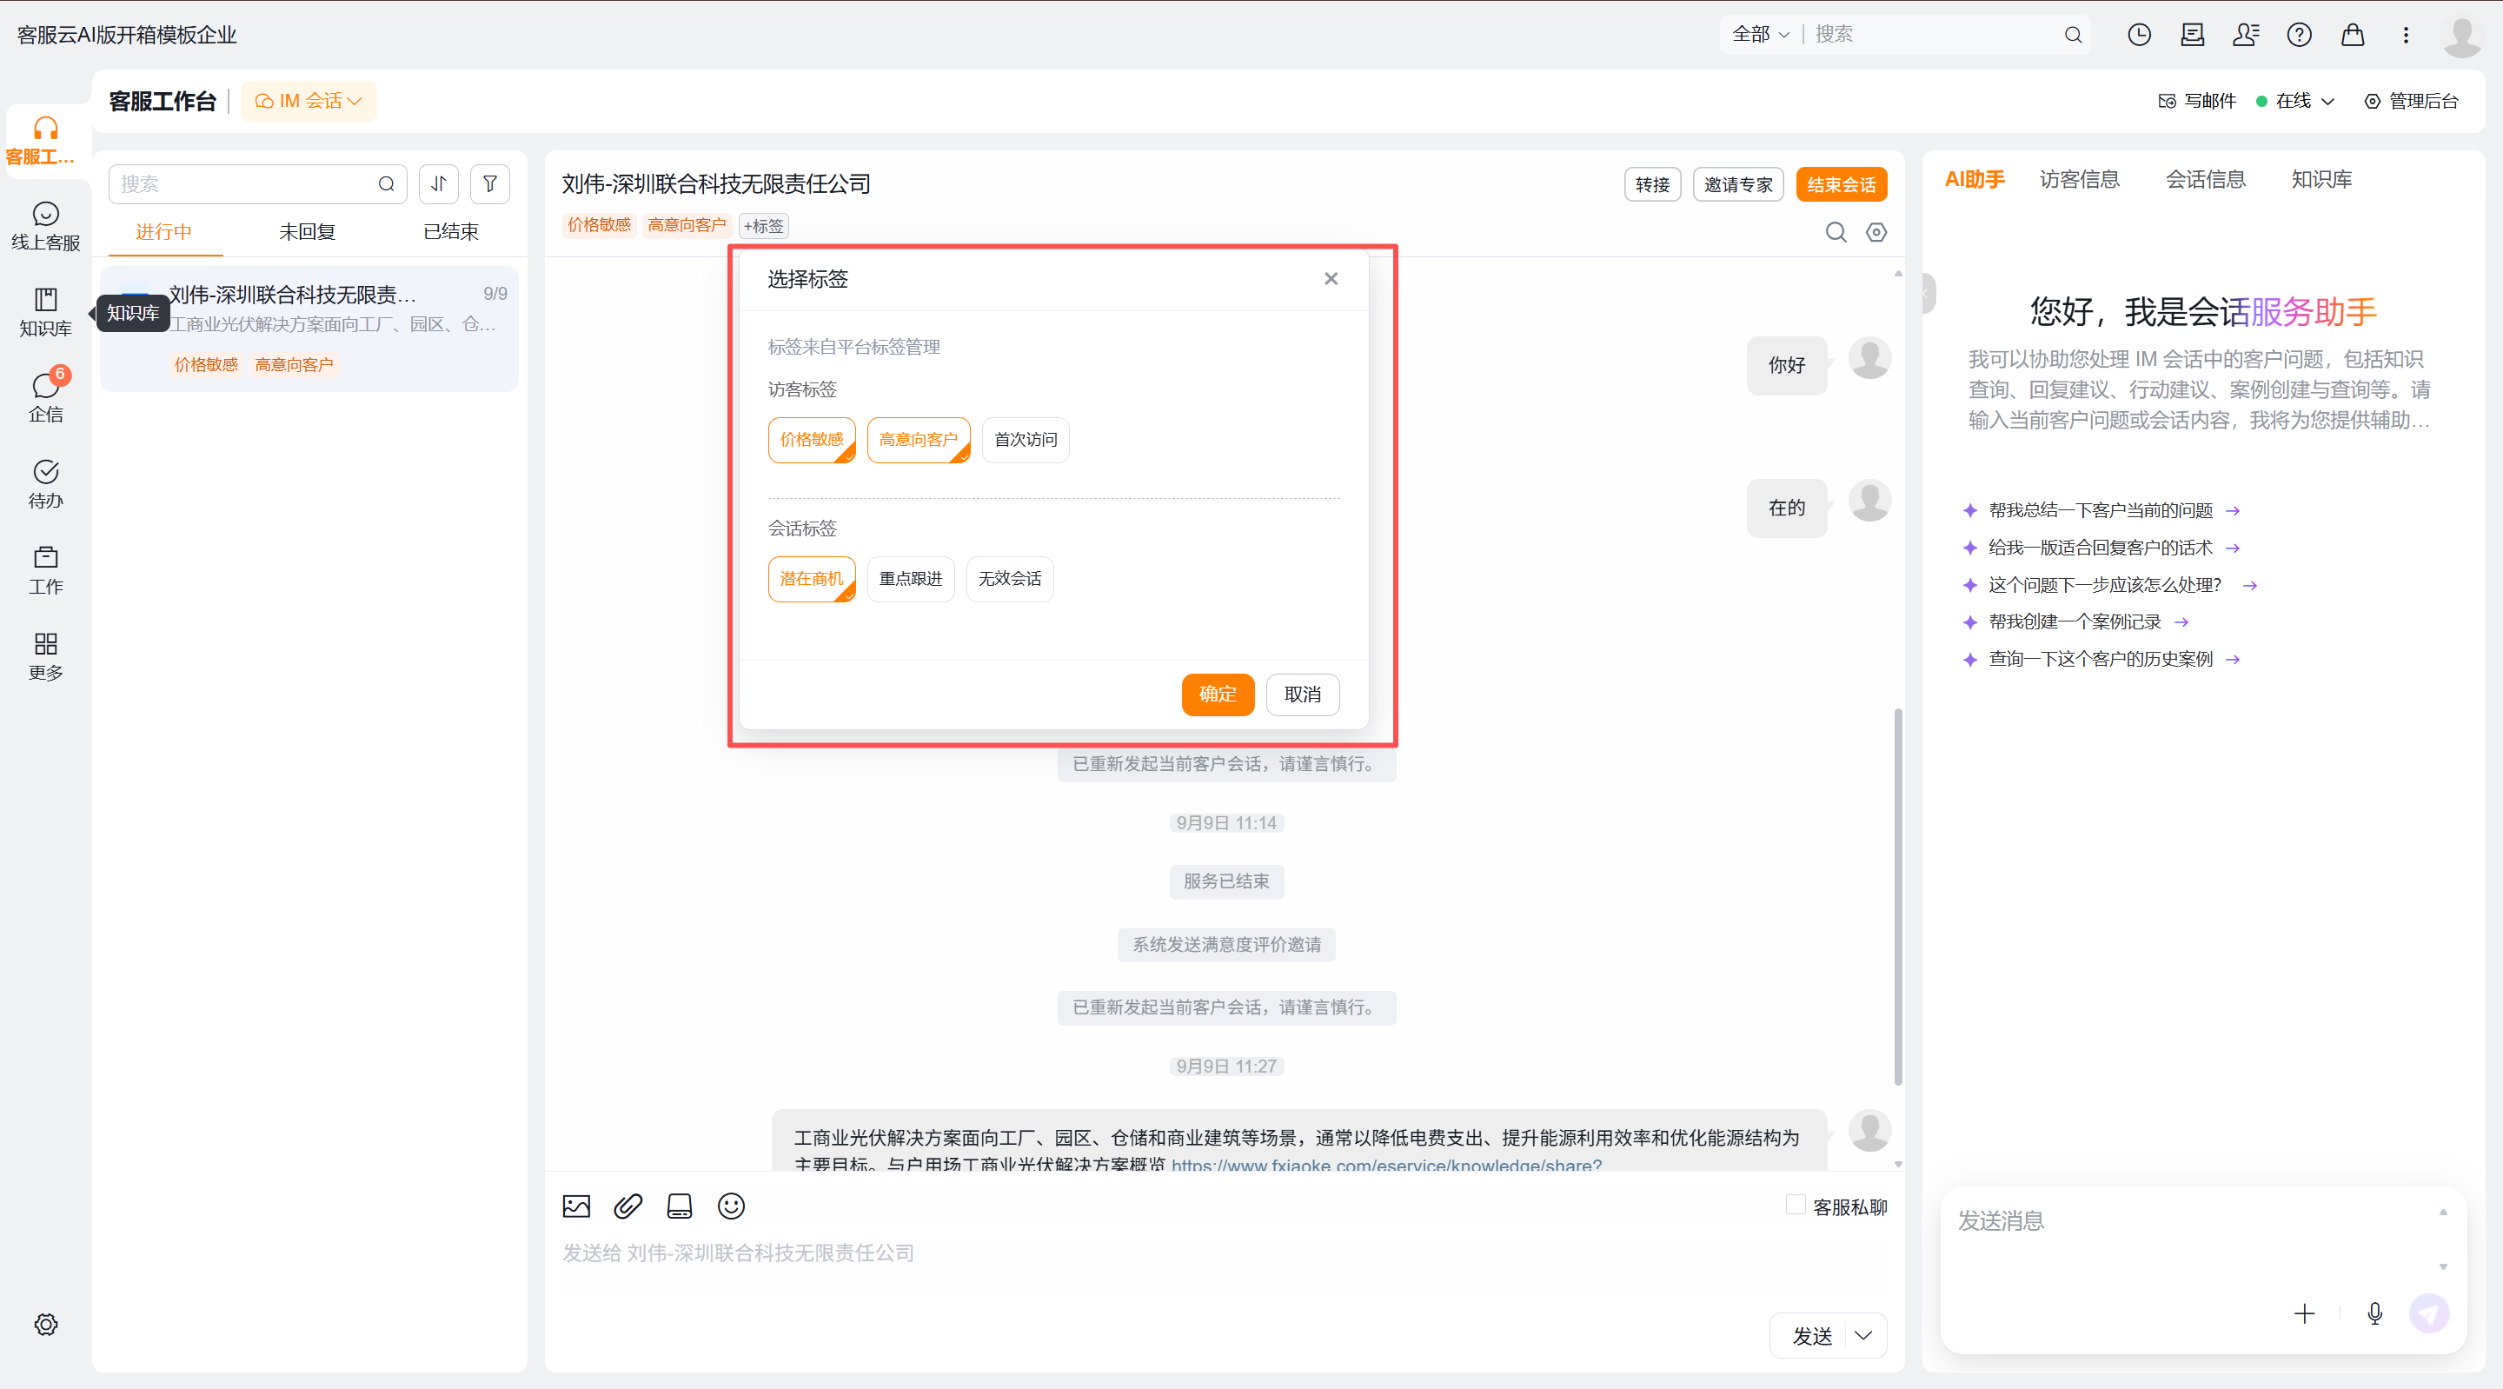Expand the 发送 options arrow

[x=1862, y=1335]
